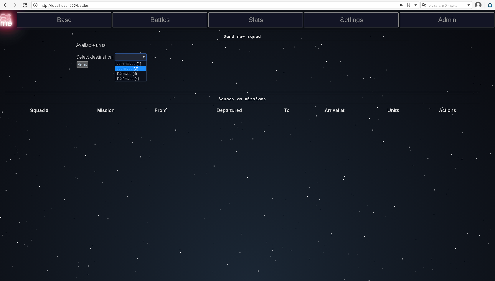This screenshot has width=495, height=281.
Task: Bookmark this page
Action: pos(409,5)
